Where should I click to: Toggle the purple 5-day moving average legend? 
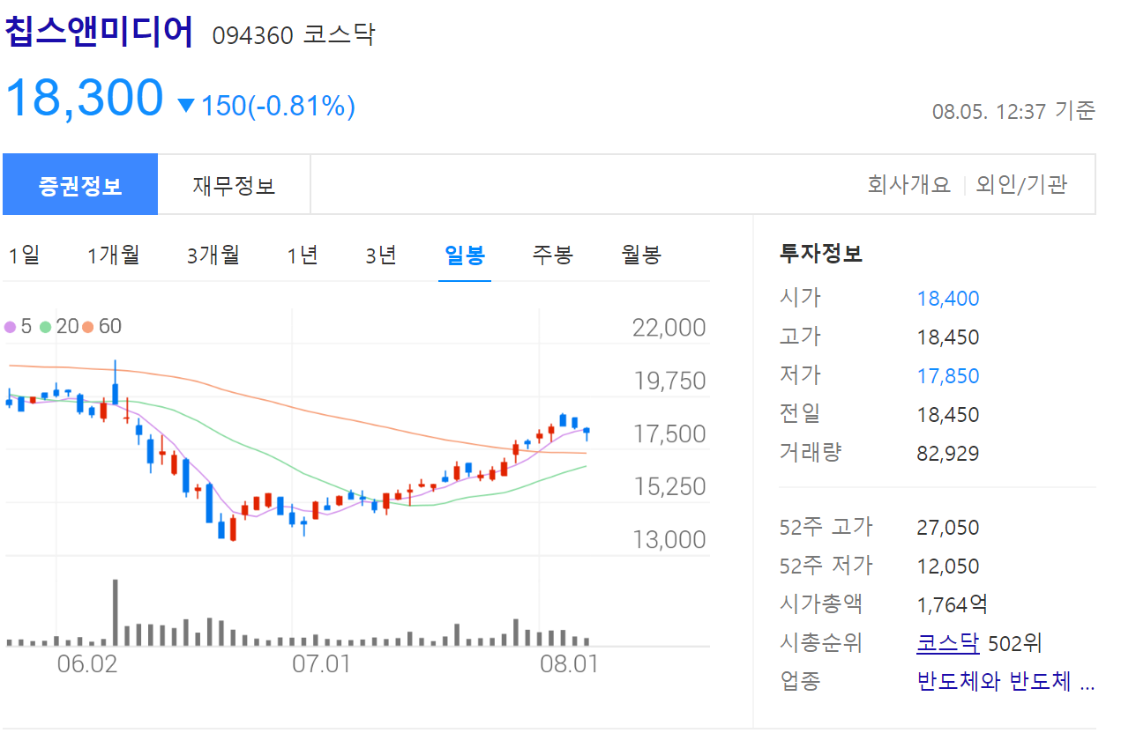pyautogui.click(x=19, y=326)
